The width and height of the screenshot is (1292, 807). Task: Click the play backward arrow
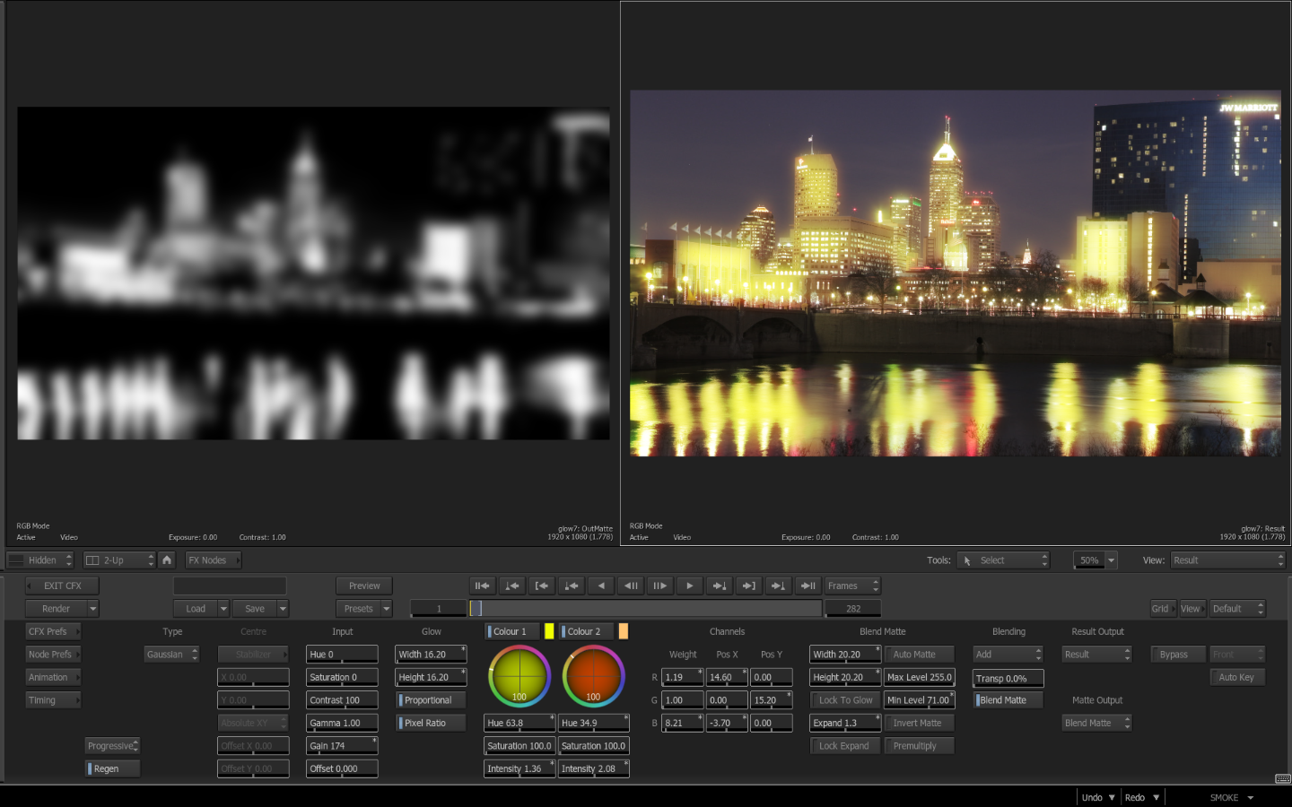pos(601,586)
